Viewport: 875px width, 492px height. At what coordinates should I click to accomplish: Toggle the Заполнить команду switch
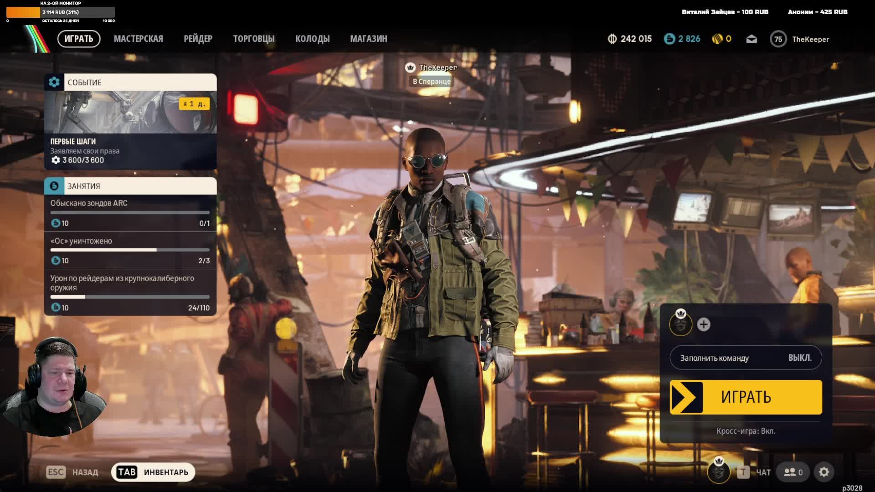(x=746, y=358)
